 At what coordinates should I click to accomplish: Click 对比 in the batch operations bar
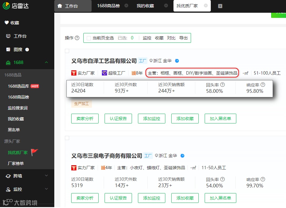tap(171, 38)
